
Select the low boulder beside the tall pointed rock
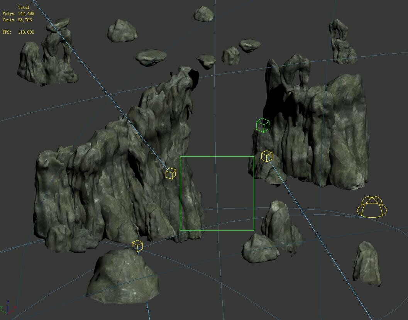tap(260, 248)
